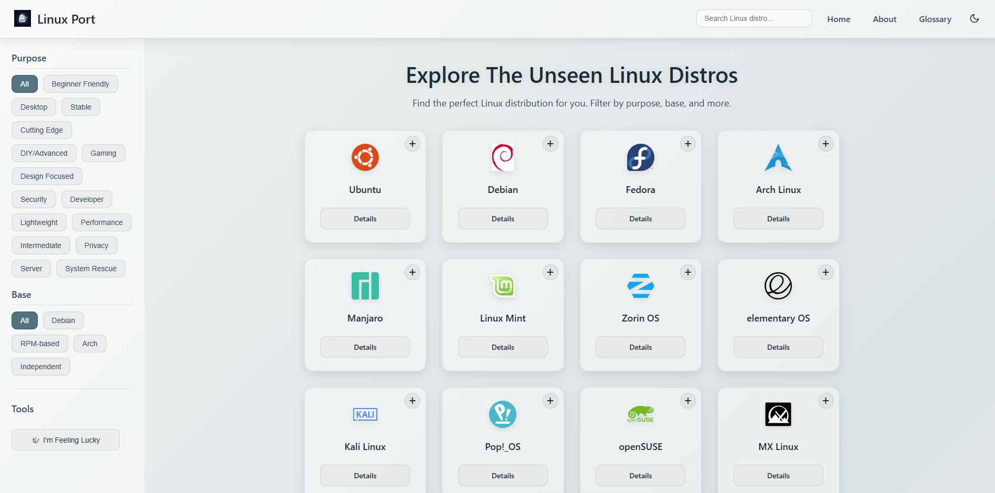Navigate to the About page
The width and height of the screenshot is (995, 493).
tap(884, 19)
